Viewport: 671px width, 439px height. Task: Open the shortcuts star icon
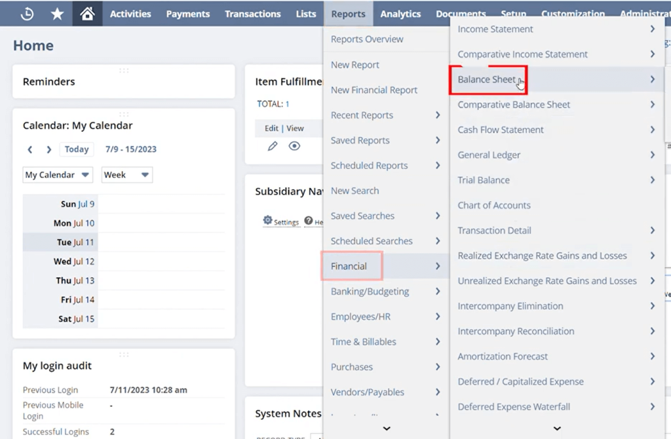[x=57, y=14]
